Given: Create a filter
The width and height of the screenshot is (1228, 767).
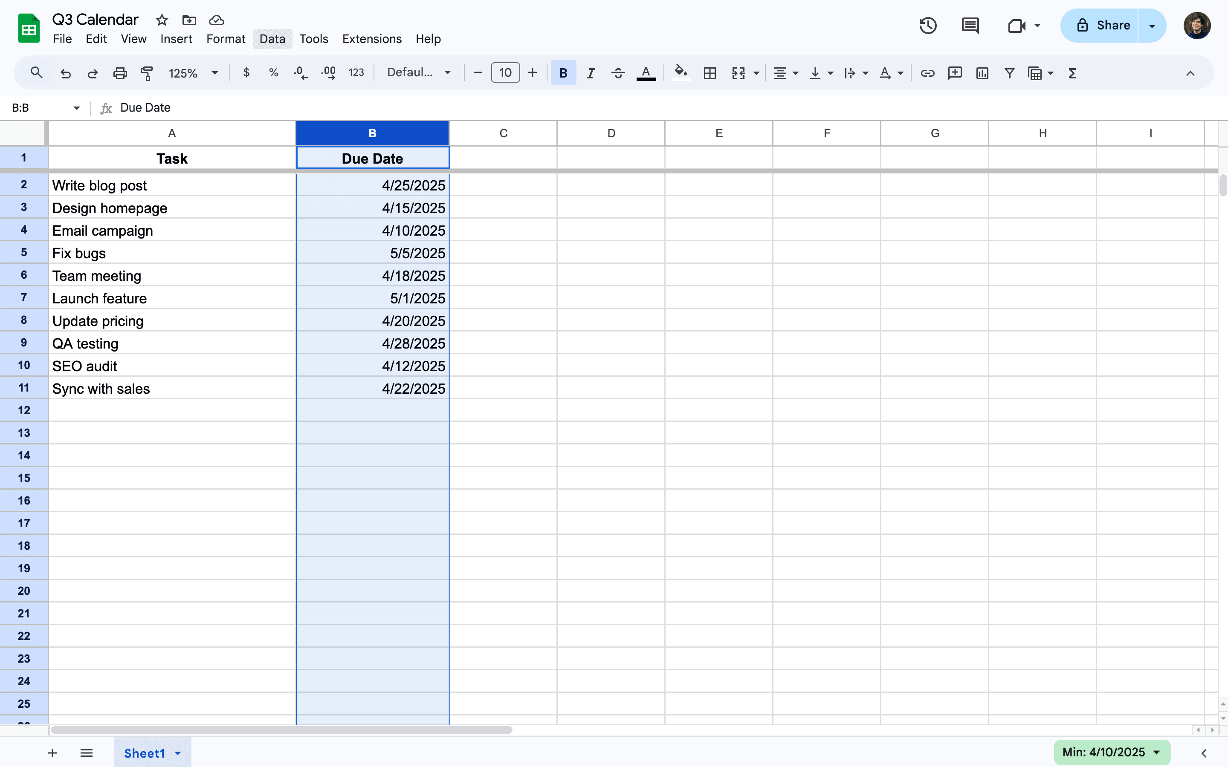Looking at the screenshot, I should click(x=1009, y=74).
